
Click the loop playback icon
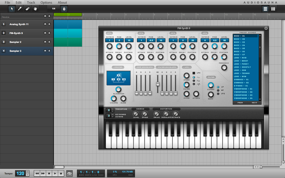tap(69, 173)
